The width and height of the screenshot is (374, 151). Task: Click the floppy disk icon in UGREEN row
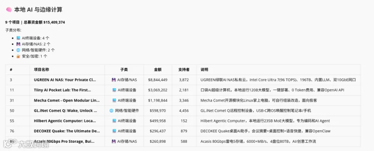click(114, 80)
